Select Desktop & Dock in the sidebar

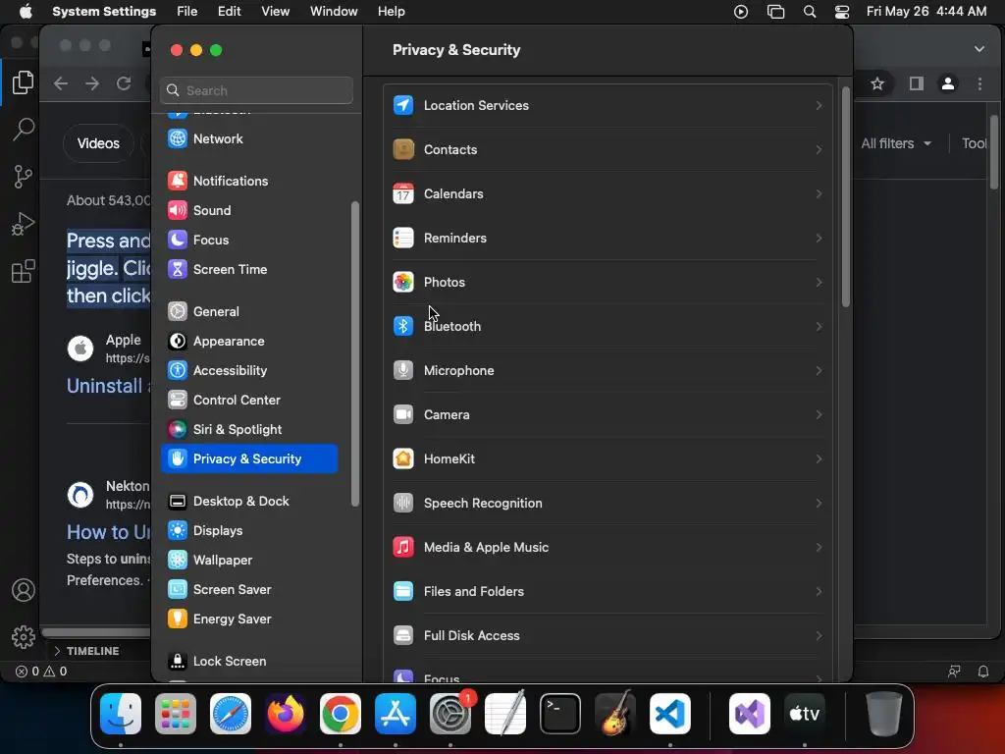(x=249, y=502)
